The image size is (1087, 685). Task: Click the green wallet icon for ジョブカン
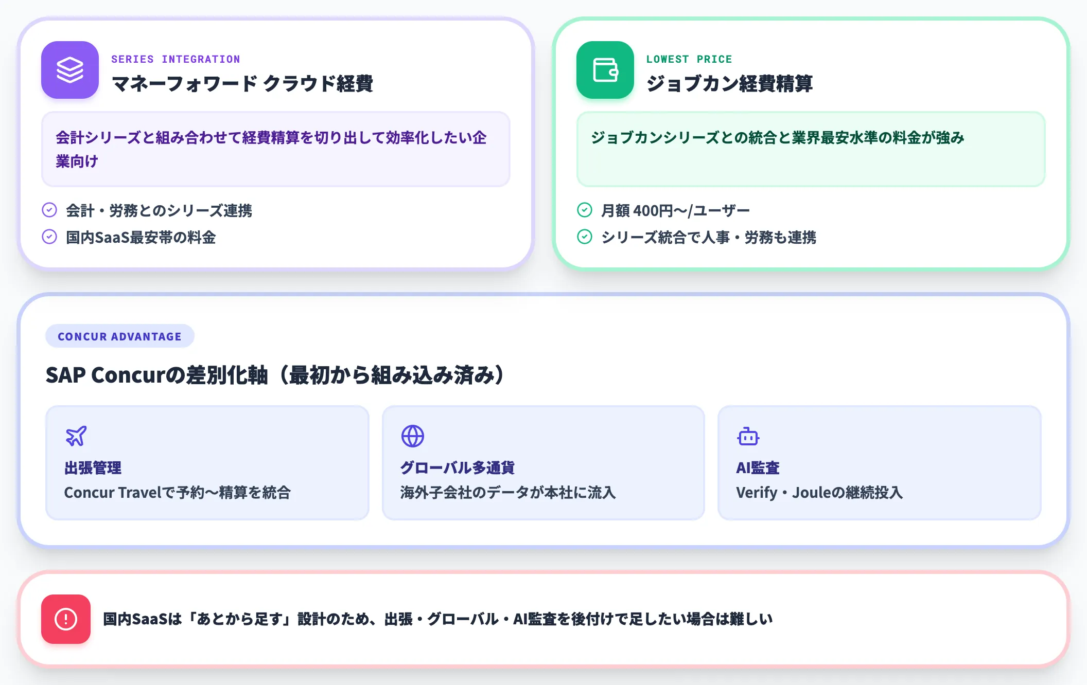(605, 70)
